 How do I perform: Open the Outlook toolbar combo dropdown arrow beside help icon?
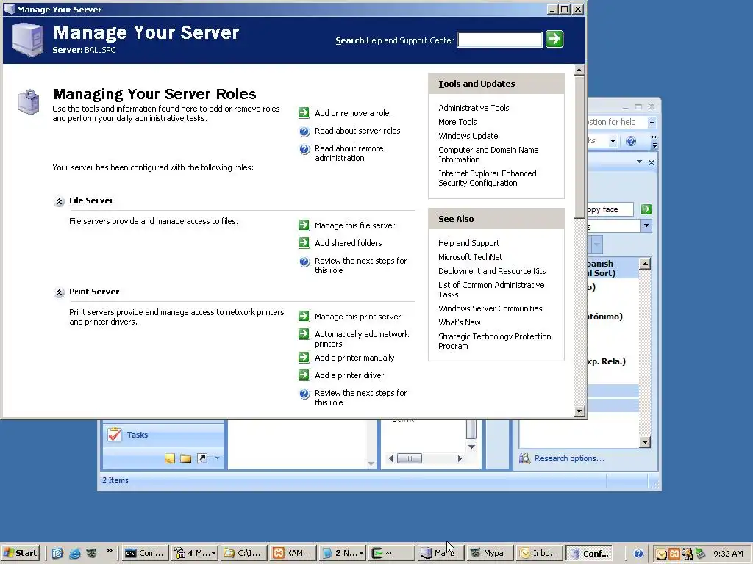[613, 142]
